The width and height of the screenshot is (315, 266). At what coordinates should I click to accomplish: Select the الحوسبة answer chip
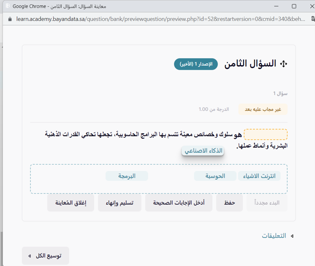(x=216, y=176)
